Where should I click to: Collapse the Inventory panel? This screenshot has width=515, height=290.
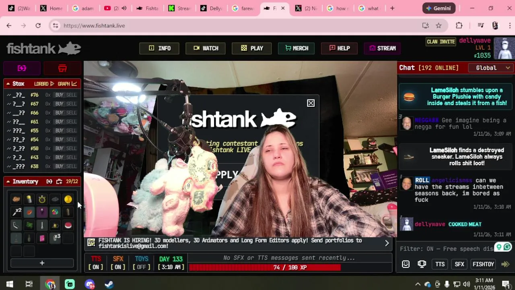pos(8,182)
